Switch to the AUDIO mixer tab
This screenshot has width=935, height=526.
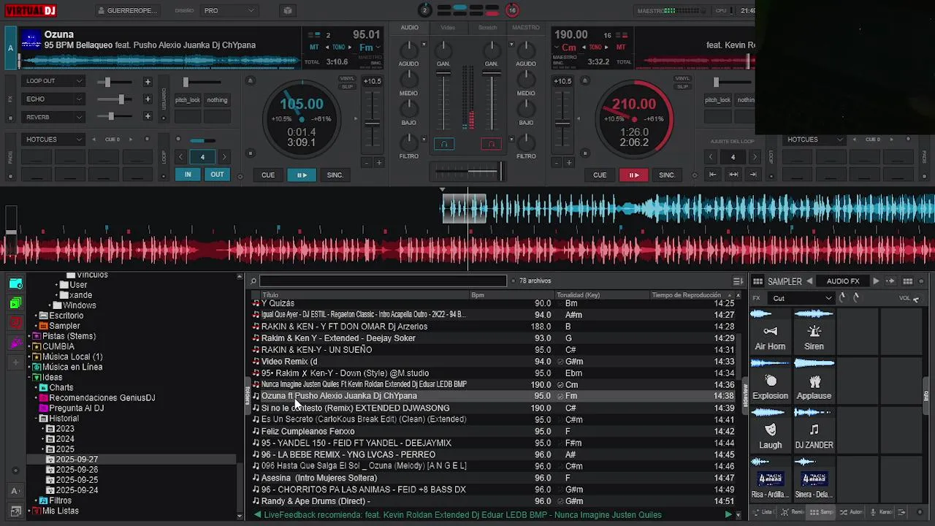tap(409, 27)
